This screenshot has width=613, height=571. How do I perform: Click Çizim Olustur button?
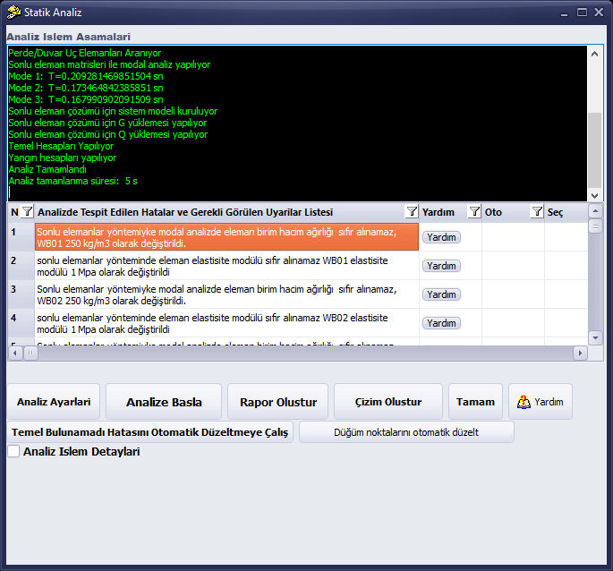pos(388,402)
